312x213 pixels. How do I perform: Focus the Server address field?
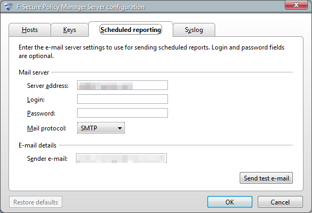[x=122, y=85]
